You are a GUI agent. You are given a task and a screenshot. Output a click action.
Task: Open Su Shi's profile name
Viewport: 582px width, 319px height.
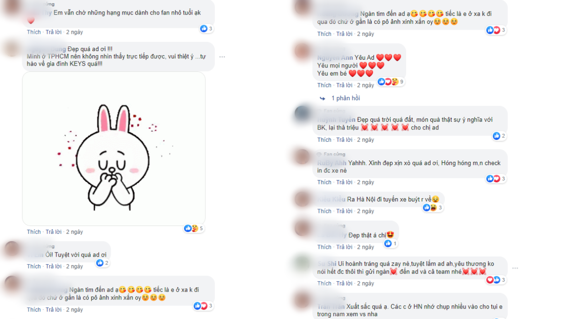click(327, 264)
